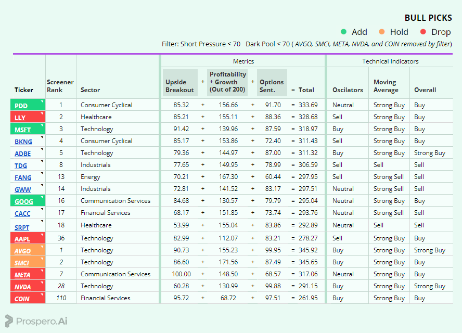Screen dimensions: 462x333
Task: Open the BKNG ticker link
Action: pos(23,142)
